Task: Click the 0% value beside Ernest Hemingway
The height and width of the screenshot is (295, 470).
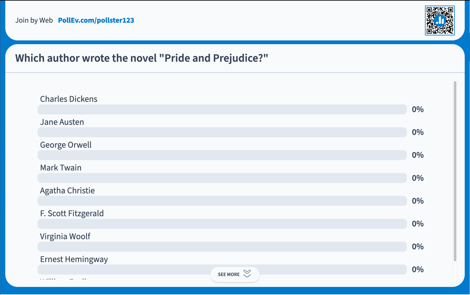Action: point(418,270)
